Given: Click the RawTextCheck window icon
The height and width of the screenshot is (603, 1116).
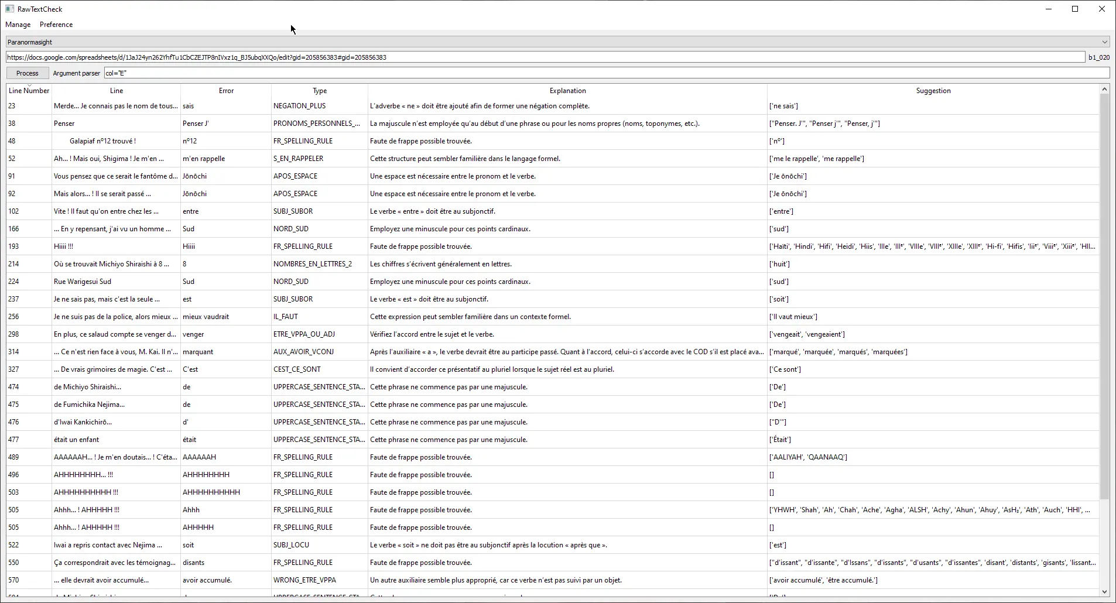Looking at the screenshot, I should coord(9,9).
